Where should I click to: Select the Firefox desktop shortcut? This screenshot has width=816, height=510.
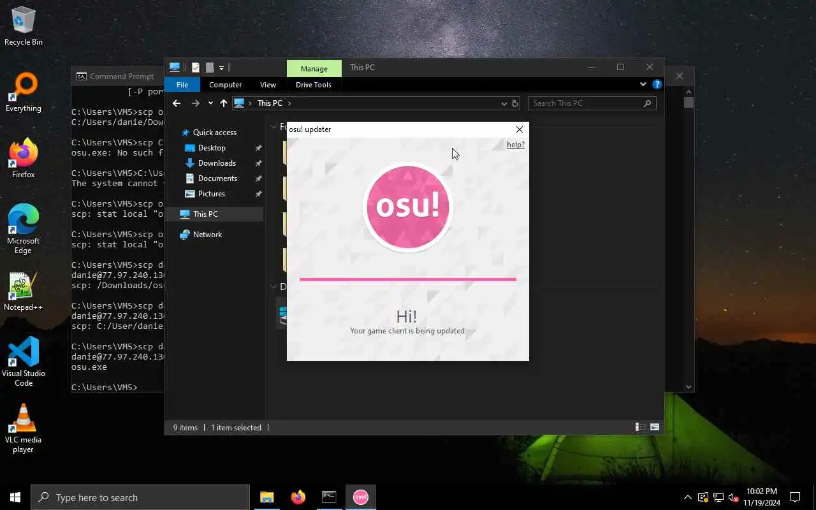(24, 159)
